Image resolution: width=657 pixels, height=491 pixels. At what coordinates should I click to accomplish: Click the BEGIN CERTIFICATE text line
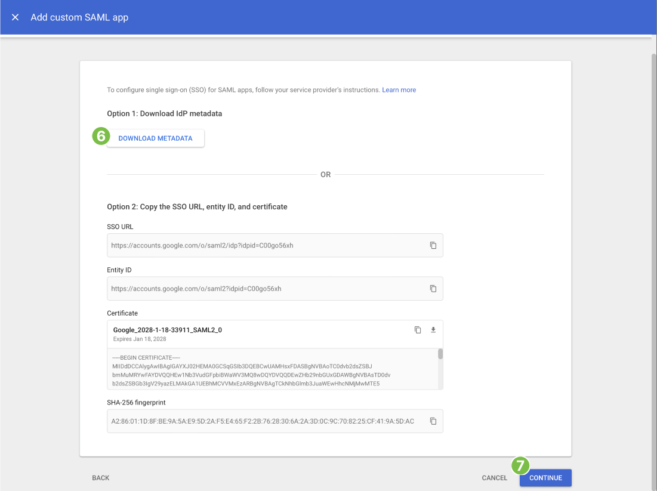[146, 358]
